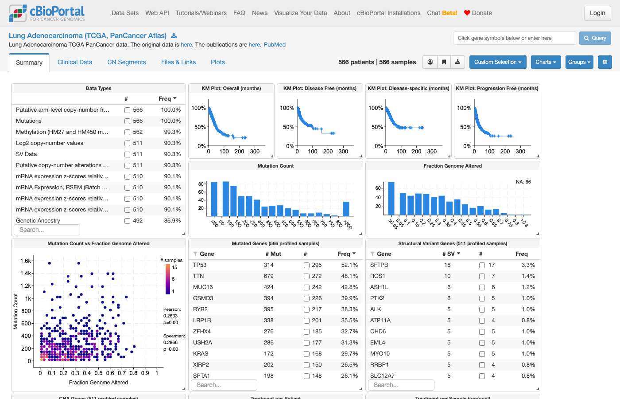620x399 pixels.
Task: Click resize corner of KM Plot Overall
Action: [x=272, y=156]
